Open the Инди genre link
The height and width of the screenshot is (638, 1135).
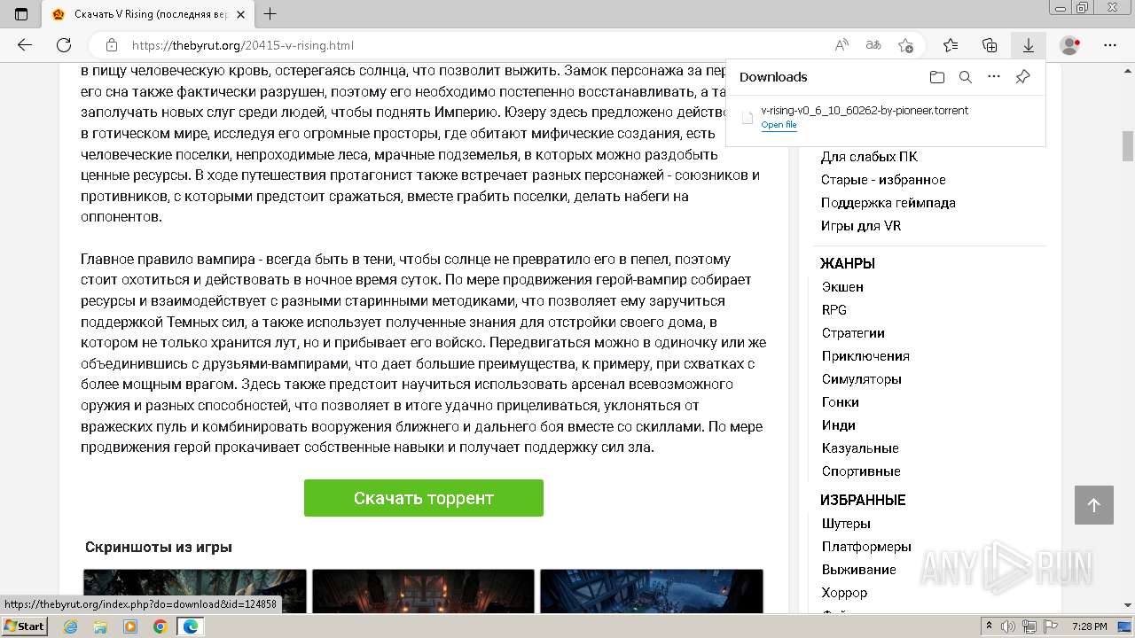coord(838,425)
